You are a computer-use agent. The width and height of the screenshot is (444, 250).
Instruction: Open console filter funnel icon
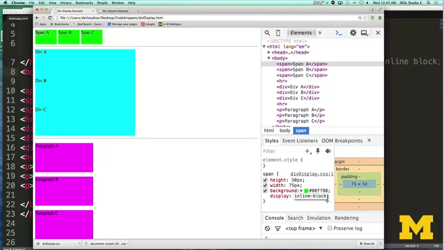pyautogui.click(x=277, y=228)
